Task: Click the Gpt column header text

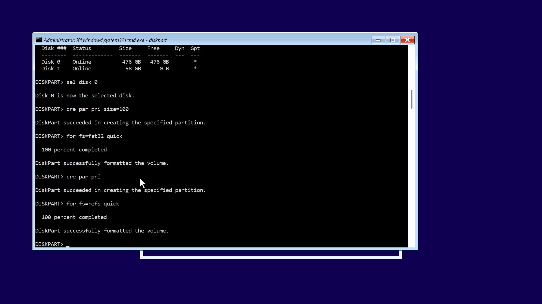Action: point(195,48)
